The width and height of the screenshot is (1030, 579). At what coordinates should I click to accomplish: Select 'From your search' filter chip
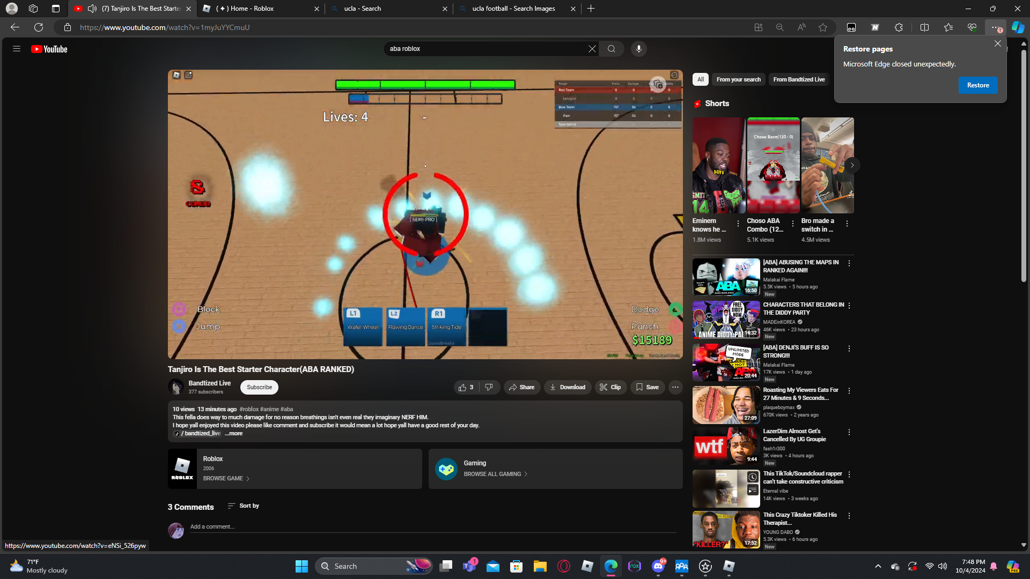[x=739, y=79]
